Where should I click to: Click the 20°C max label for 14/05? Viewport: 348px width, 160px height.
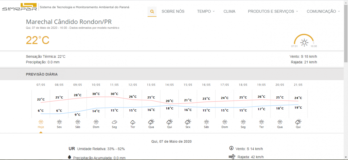pos(169,101)
